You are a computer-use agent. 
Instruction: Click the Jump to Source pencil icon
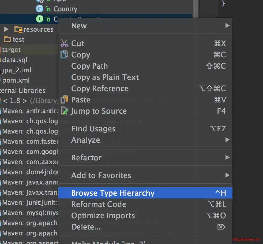64,111
